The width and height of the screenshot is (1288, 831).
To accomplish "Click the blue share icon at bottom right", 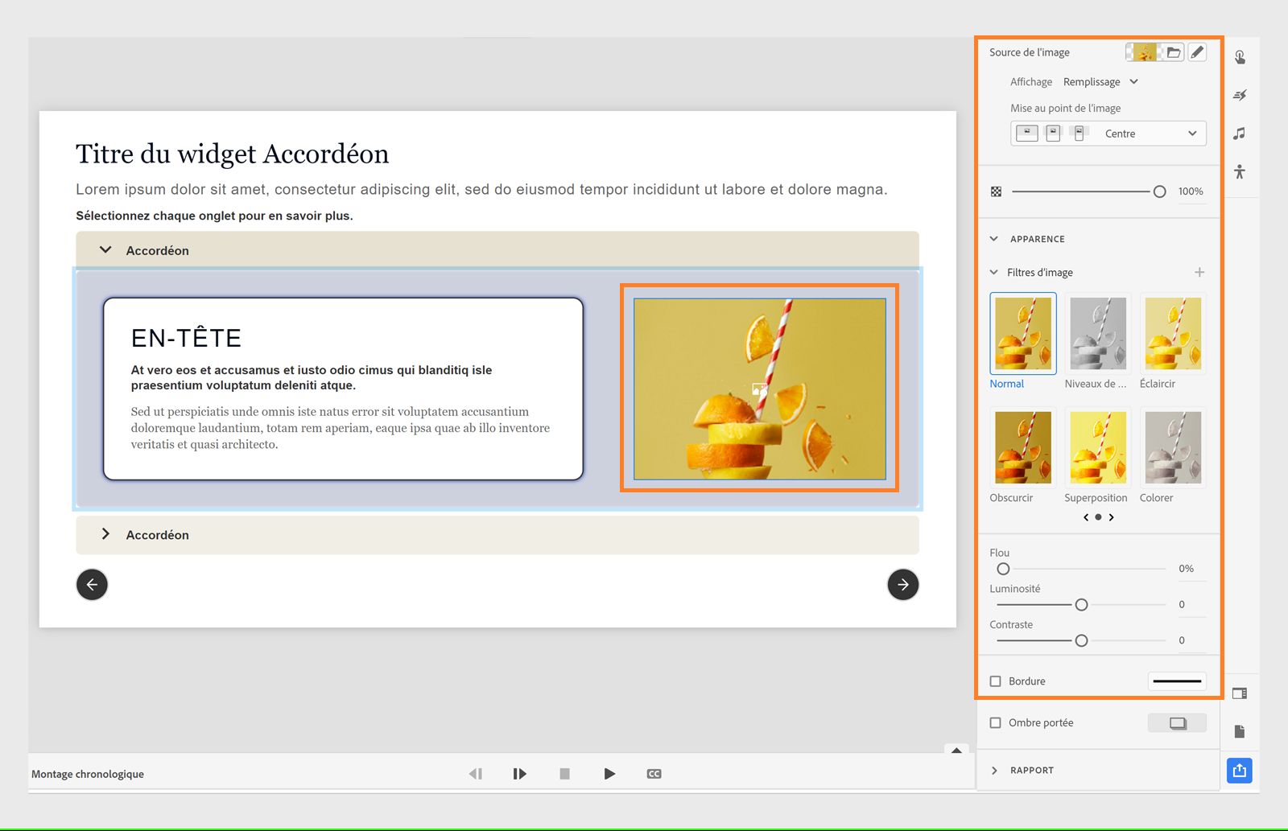I will point(1239,770).
